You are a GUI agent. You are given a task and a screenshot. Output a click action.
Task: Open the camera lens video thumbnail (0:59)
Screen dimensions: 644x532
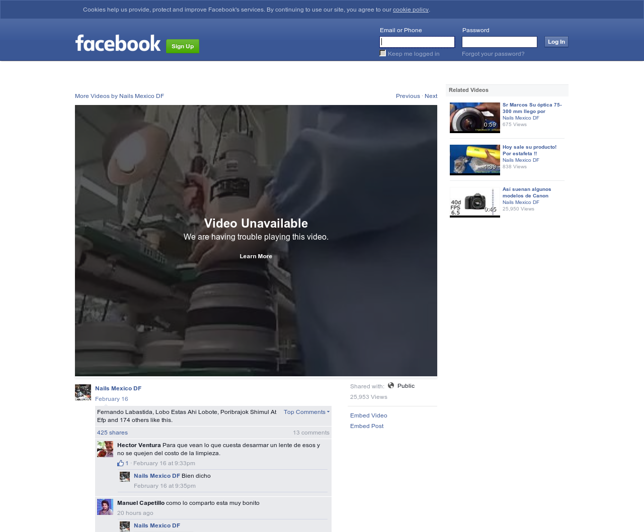click(x=475, y=118)
